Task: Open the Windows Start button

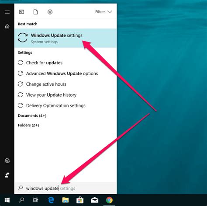Action: (7, 200)
